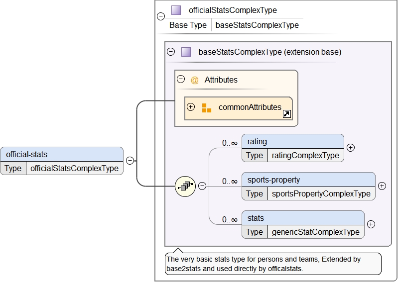Expand the stats element

[371, 224]
